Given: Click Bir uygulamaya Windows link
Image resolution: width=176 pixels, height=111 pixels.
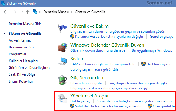Looking at the screenshot, I should tap(152, 50).
